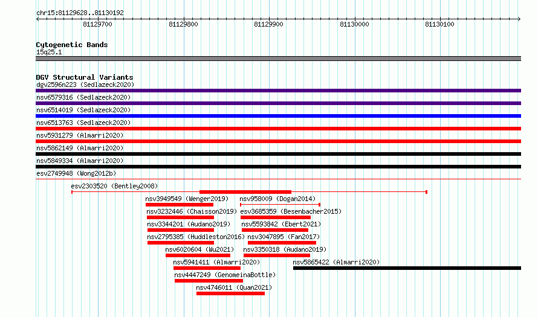Open nsv6020604 (Wu2021) label
The width and height of the screenshot is (538, 317).
pyautogui.click(x=199, y=249)
